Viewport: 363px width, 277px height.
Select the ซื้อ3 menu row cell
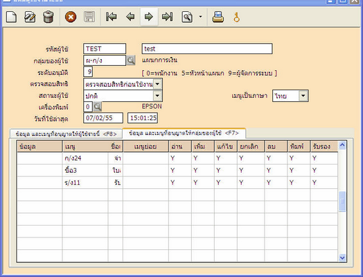85,170
